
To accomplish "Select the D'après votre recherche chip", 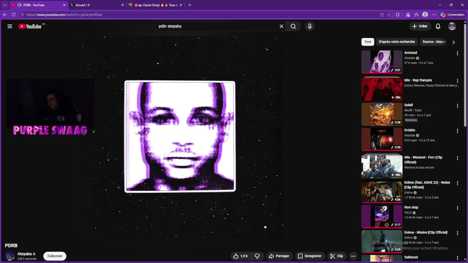I will point(397,42).
